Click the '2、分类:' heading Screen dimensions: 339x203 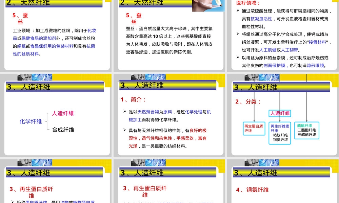click(x=248, y=101)
